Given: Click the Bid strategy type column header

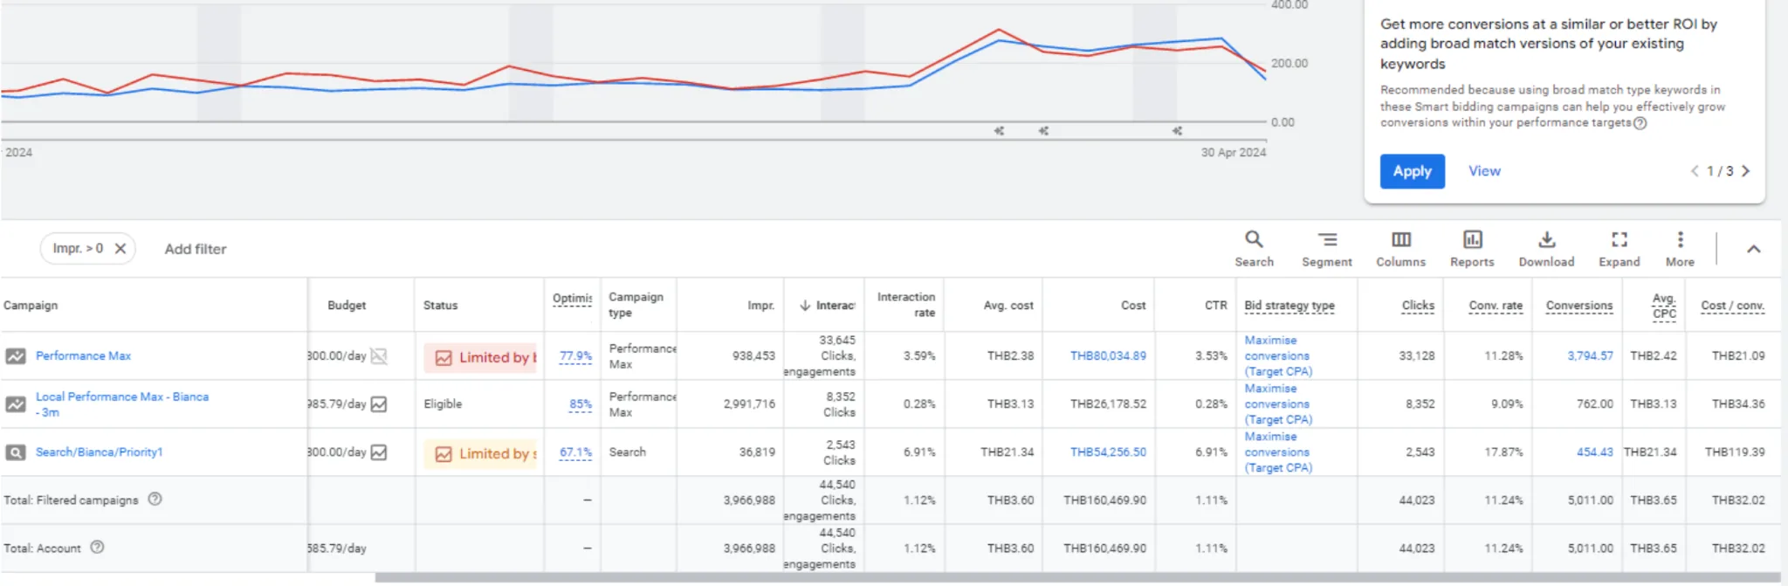Looking at the screenshot, I should tap(1289, 306).
